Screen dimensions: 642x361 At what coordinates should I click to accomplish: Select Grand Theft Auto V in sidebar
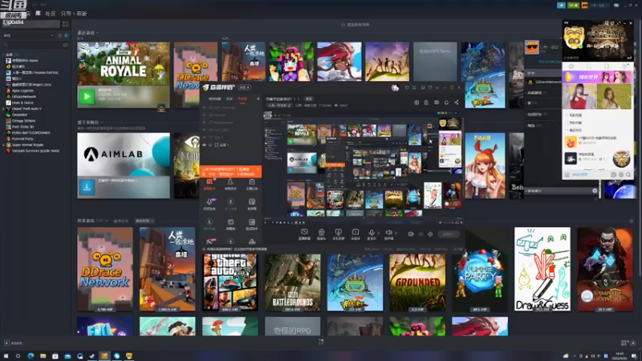click(26, 109)
